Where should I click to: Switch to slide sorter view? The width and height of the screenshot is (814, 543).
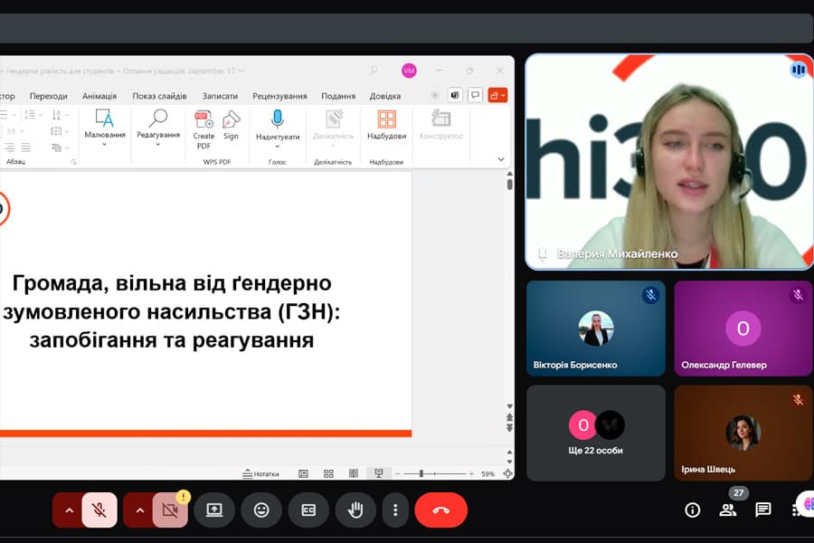[328, 473]
